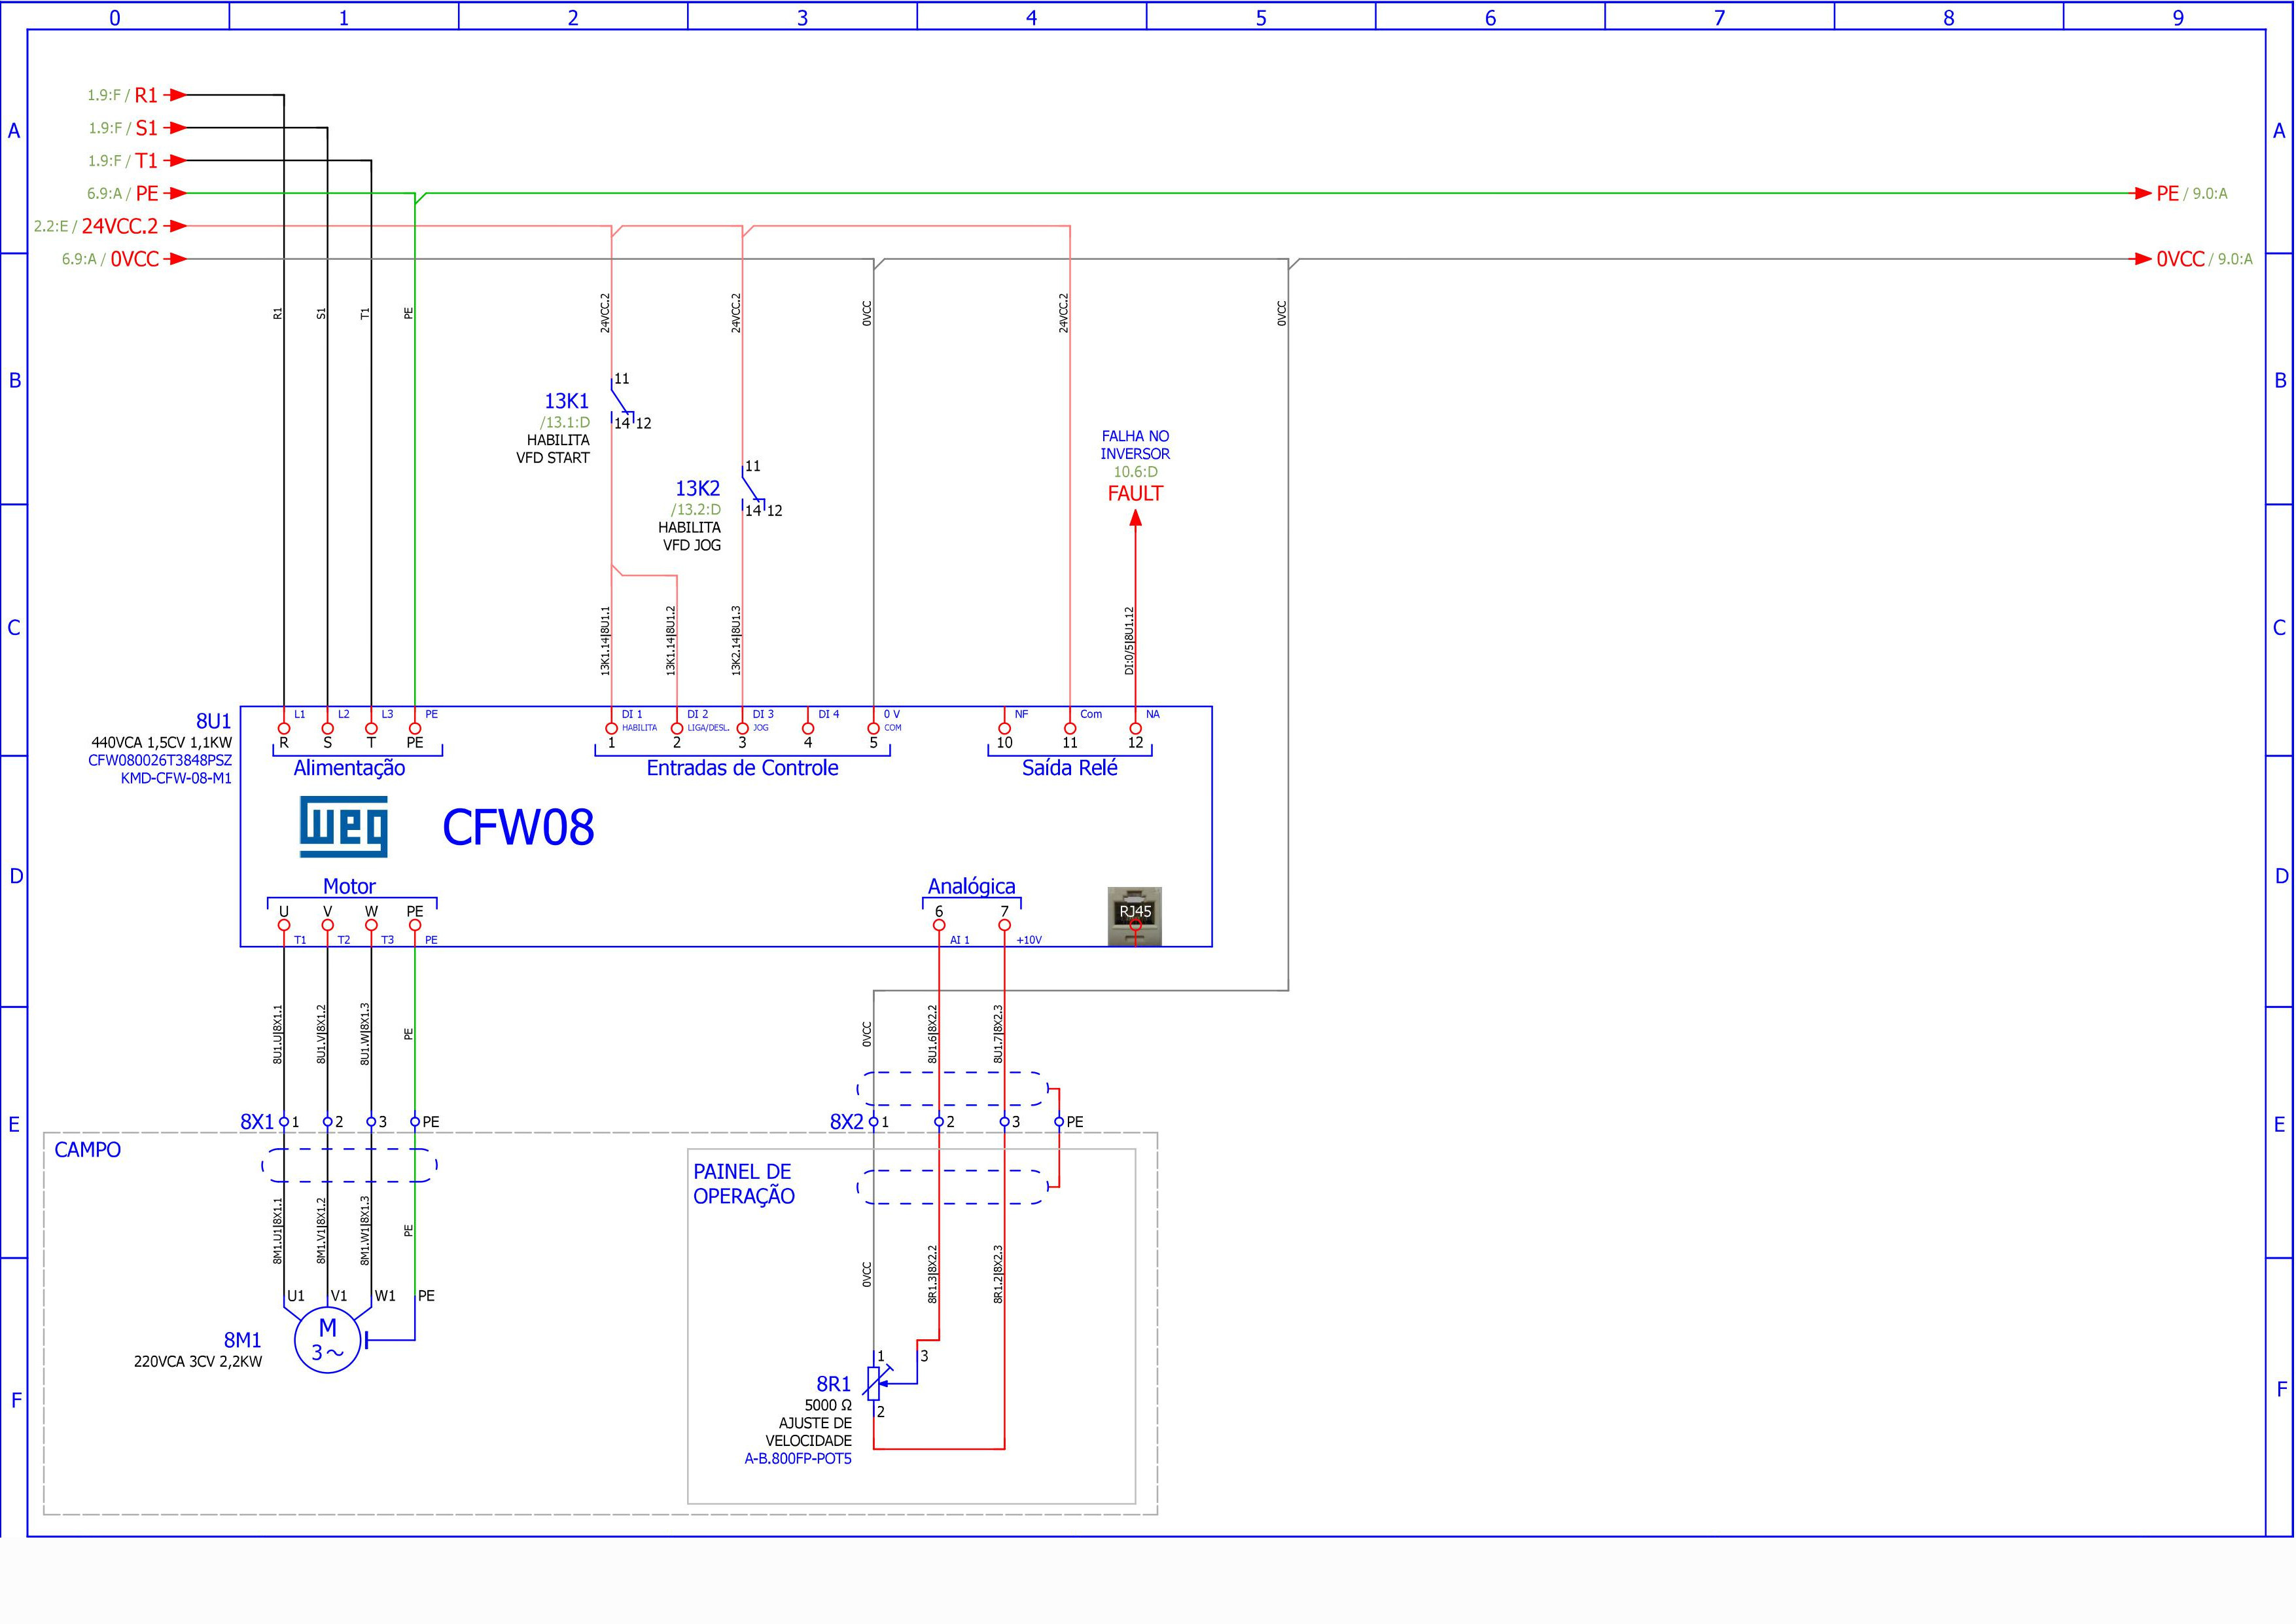This screenshot has width=2296, height=1624.
Task: Click the PAINEL DE OPERAÇÃO label
Action: [744, 1183]
